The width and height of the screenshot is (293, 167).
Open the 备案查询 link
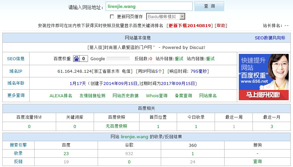click(183, 96)
